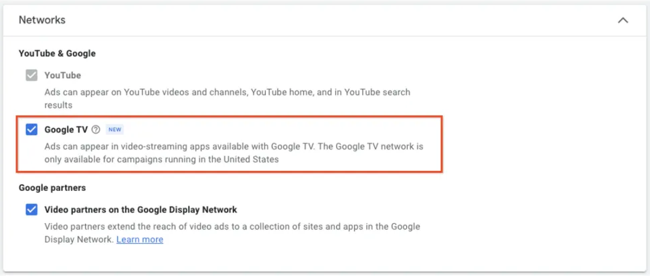Click the greyed-out YouTube checkbox
650x276 pixels.
[31, 75]
